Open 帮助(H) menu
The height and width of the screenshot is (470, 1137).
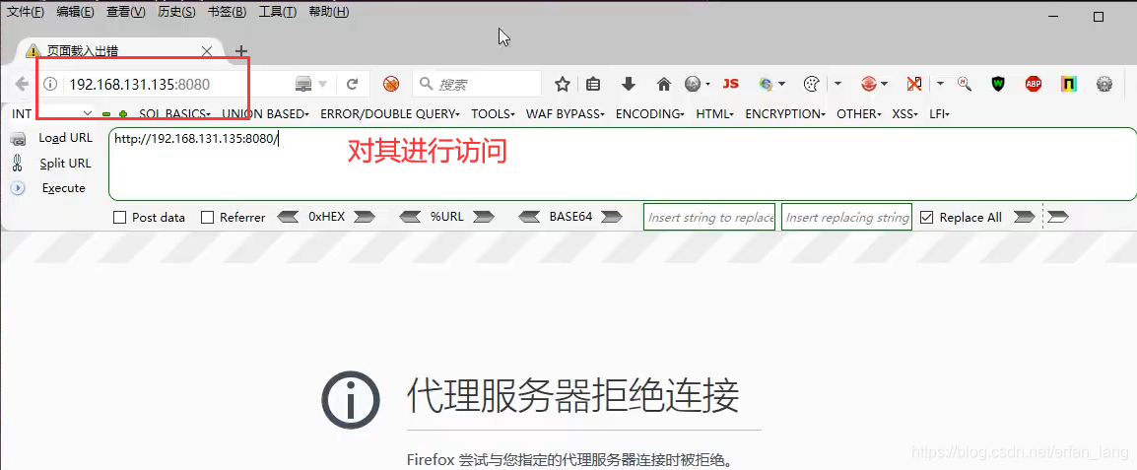328,12
